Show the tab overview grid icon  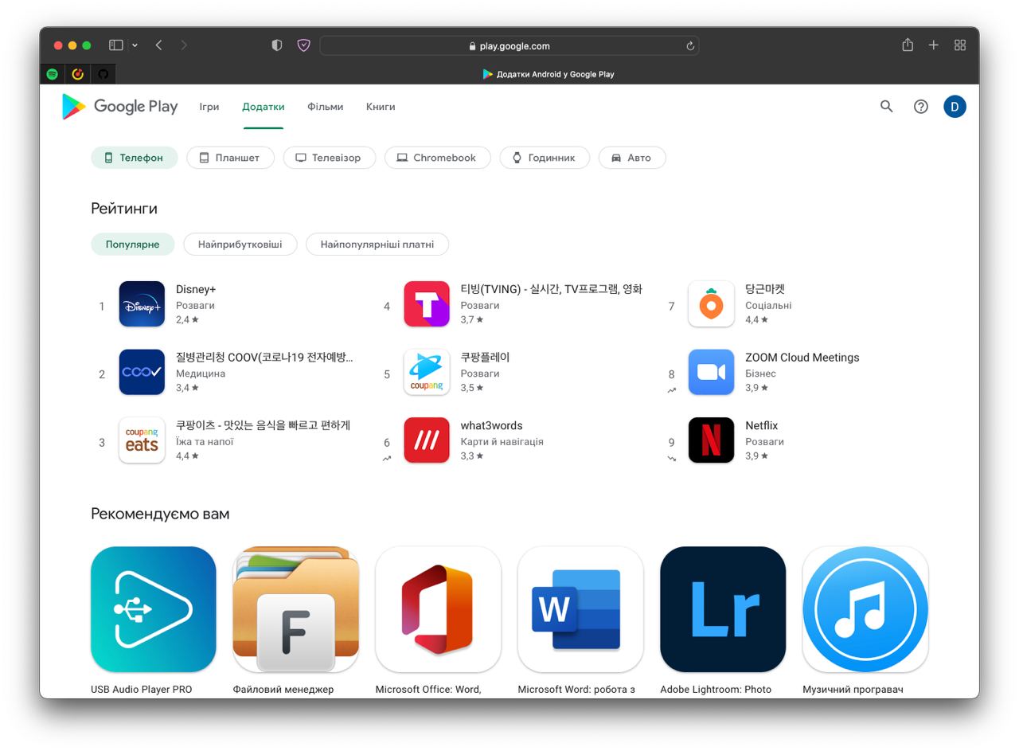tap(960, 45)
